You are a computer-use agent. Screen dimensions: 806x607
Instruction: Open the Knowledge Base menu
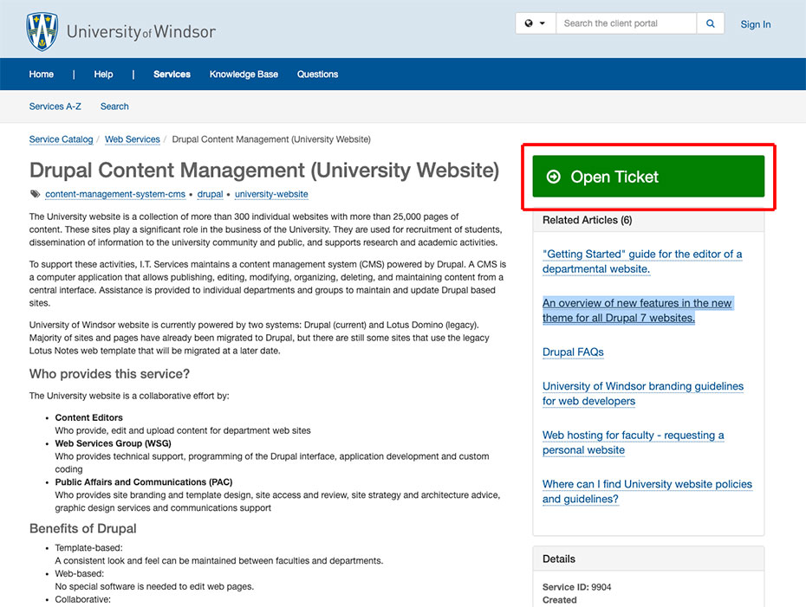click(244, 74)
